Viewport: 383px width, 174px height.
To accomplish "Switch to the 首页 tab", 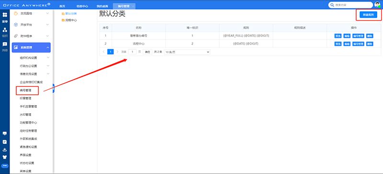I will point(62,6).
